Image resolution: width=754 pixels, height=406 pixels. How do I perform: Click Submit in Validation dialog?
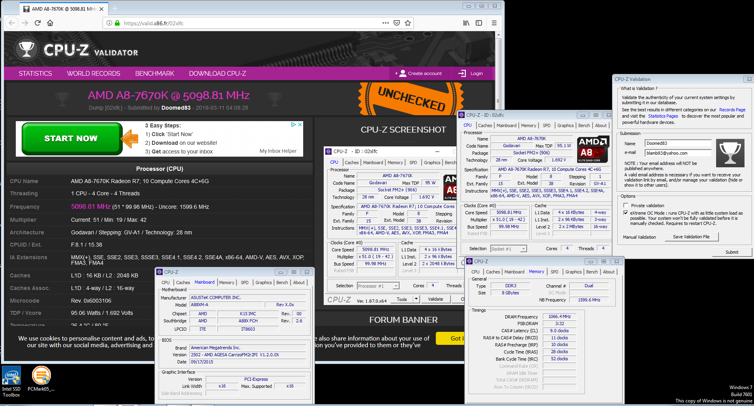click(732, 252)
